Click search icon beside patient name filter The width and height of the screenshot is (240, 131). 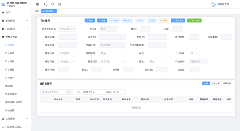point(70,92)
